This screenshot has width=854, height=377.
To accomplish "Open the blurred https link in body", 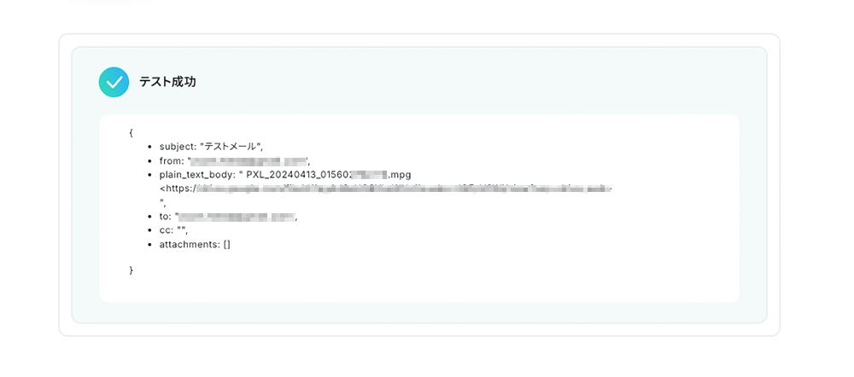I will 386,189.
